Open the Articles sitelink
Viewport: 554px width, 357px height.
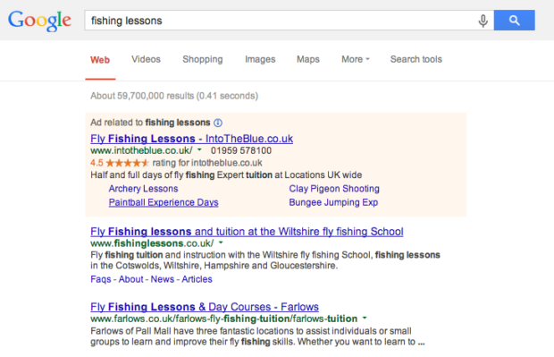coord(197,279)
